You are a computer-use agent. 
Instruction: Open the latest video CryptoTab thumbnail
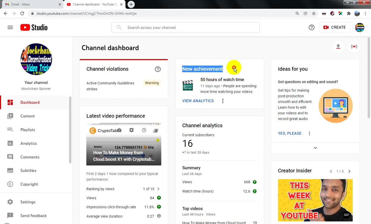pos(124,144)
